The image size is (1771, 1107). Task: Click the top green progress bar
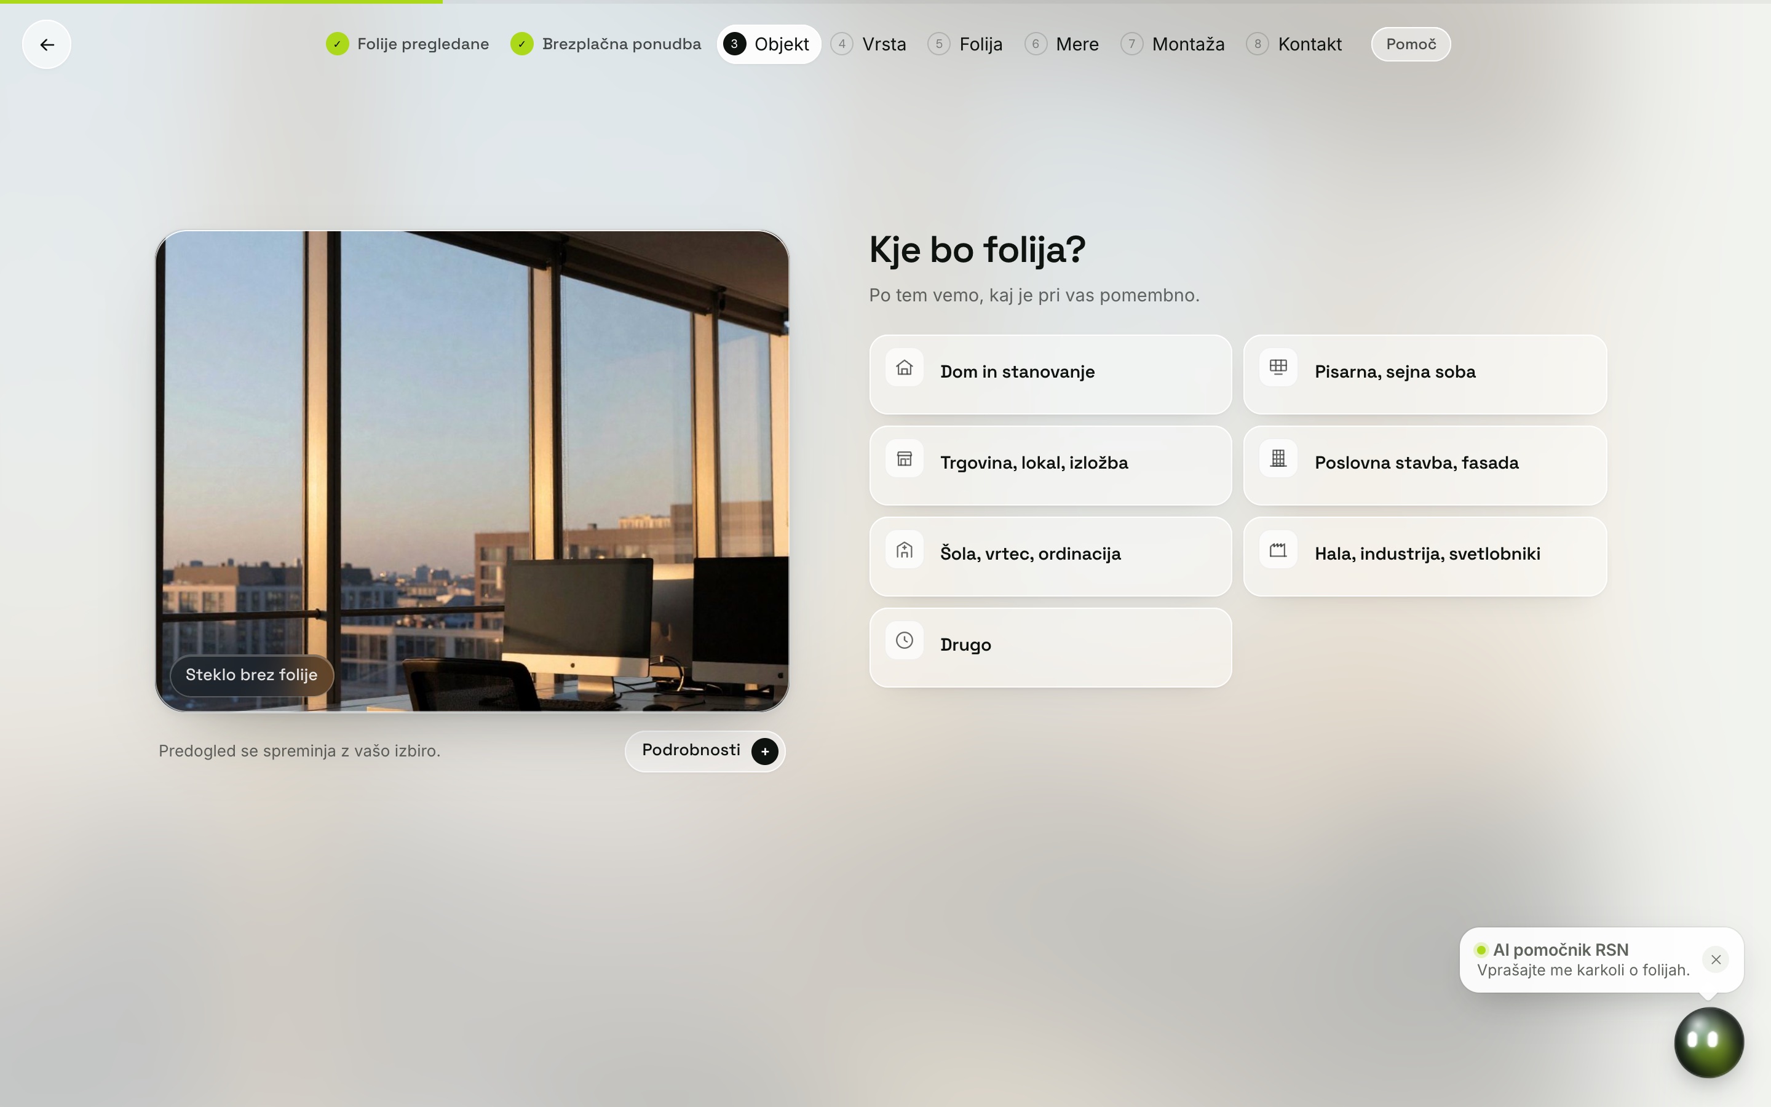221,1
